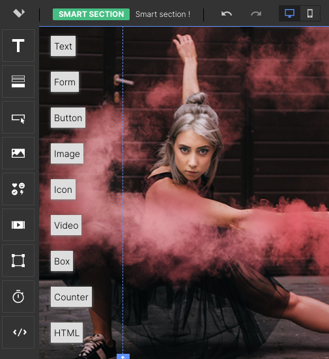Switch to mobile view mode
Screen dimensions: 329x359
pyautogui.click(x=310, y=13)
